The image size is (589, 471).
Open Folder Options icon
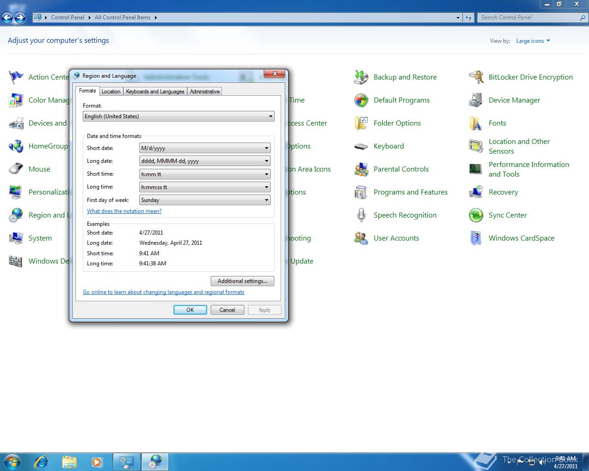[x=361, y=123]
